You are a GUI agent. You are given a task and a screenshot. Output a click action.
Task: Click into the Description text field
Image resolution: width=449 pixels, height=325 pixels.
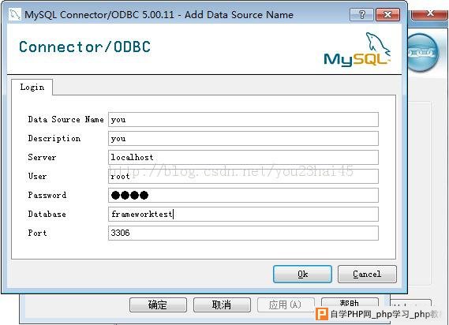point(243,138)
